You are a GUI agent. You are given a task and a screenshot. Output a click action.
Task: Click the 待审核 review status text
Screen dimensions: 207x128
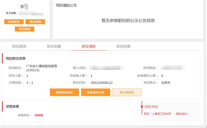pos(39,115)
